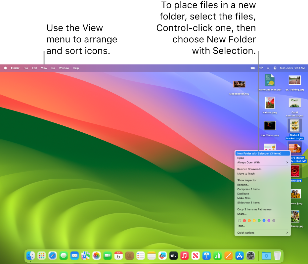Choose Share… in the context menu

click(263, 214)
